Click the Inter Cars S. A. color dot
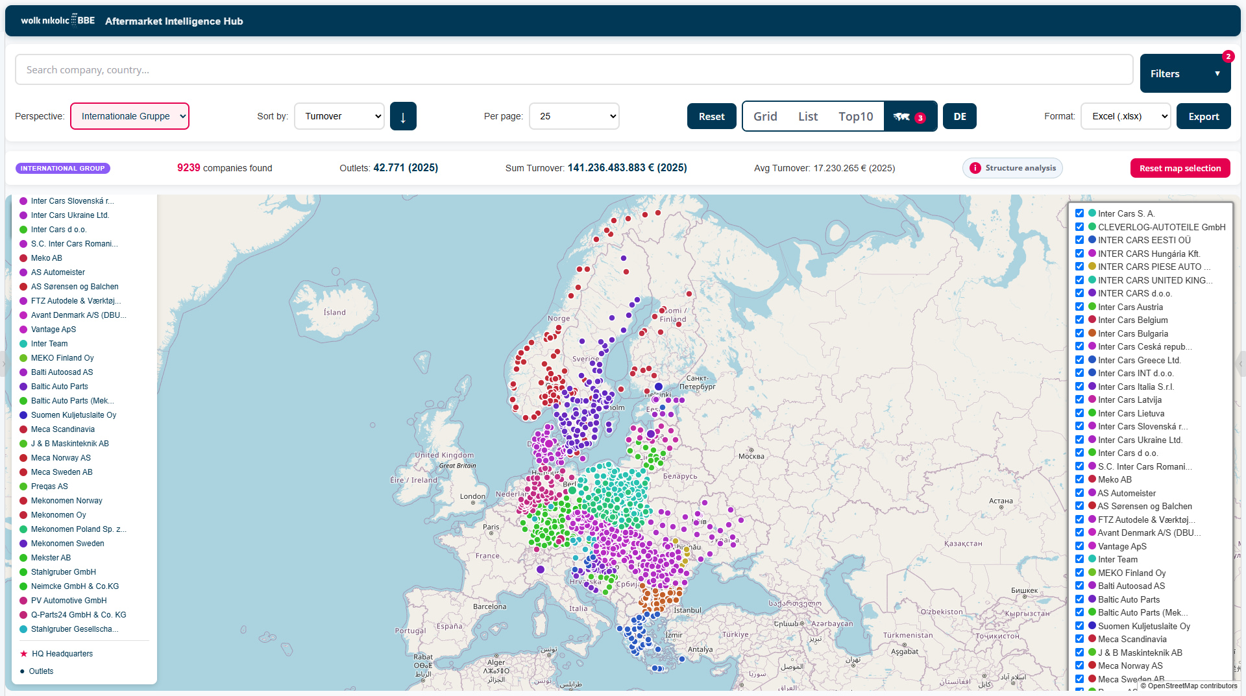Image resolution: width=1246 pixels, height=696 pixels. pyautogui.click(x=1092, y=213)
